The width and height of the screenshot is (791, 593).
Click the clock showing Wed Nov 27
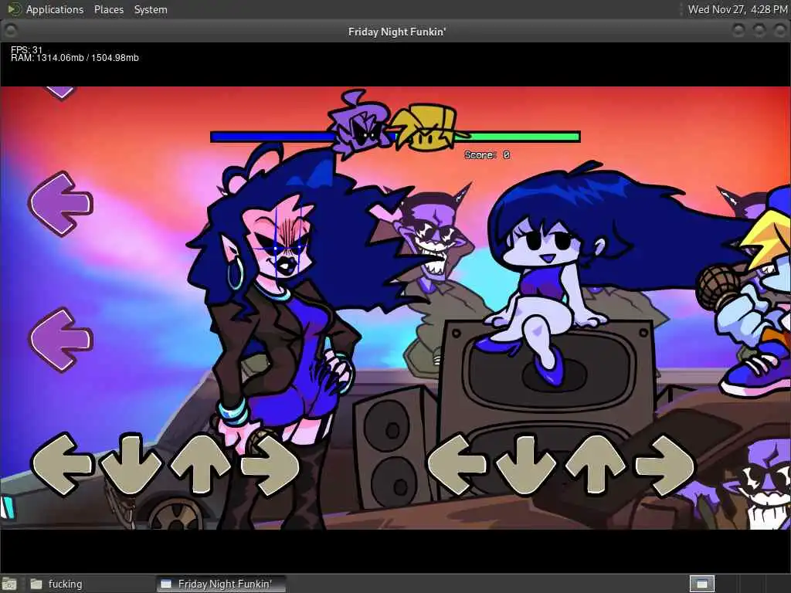(738, 9)
